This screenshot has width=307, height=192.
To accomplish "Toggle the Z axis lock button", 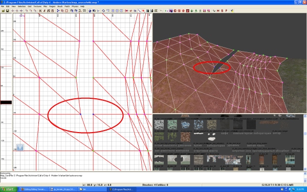I will click(x=121, y=11).
